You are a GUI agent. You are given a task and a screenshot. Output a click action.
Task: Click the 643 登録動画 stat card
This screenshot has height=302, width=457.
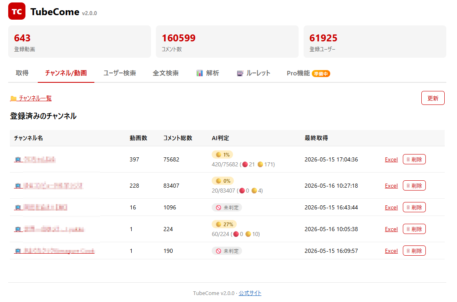(80, 42)
